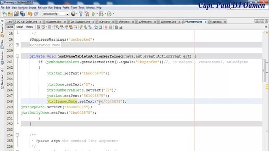Click the New File toolbar icon
This screenshot has height=151, width=269.
tap(5, 14)
